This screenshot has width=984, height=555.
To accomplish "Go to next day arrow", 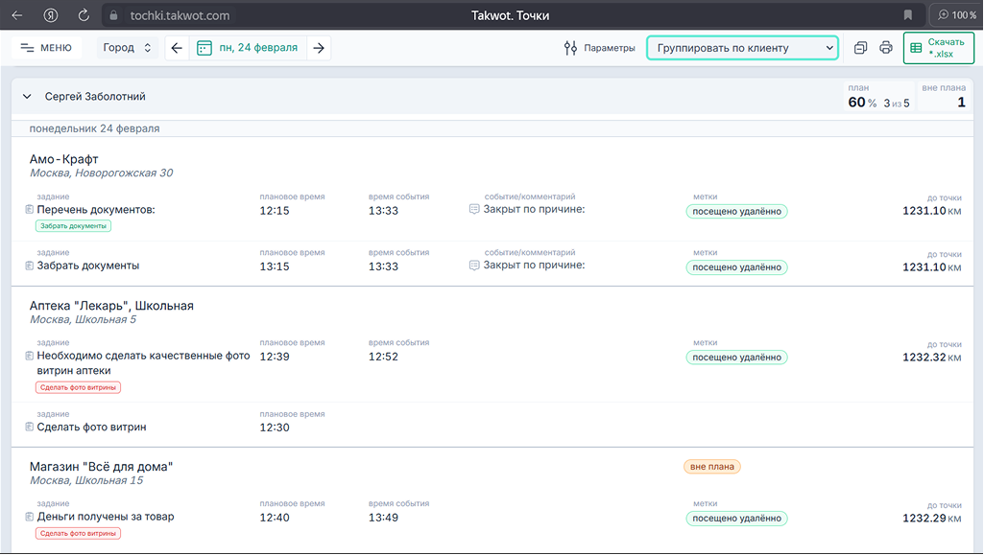I will tap(319, 48).
